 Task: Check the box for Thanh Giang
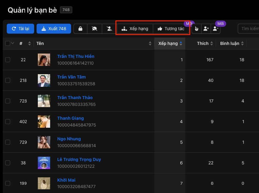[x=8, y=122]
